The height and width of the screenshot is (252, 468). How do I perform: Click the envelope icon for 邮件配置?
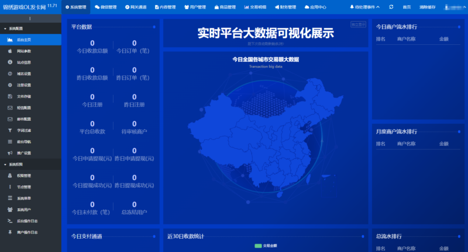tap(10, 119)
